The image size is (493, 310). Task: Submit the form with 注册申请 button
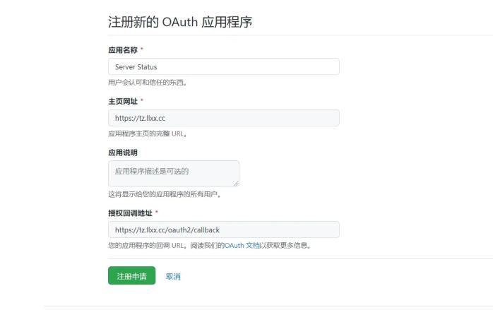point(132,275)
